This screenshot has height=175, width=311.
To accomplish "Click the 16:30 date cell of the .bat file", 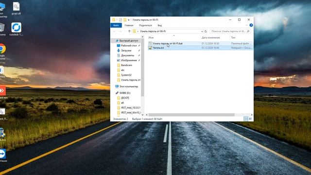I will [x=210, y=43].
